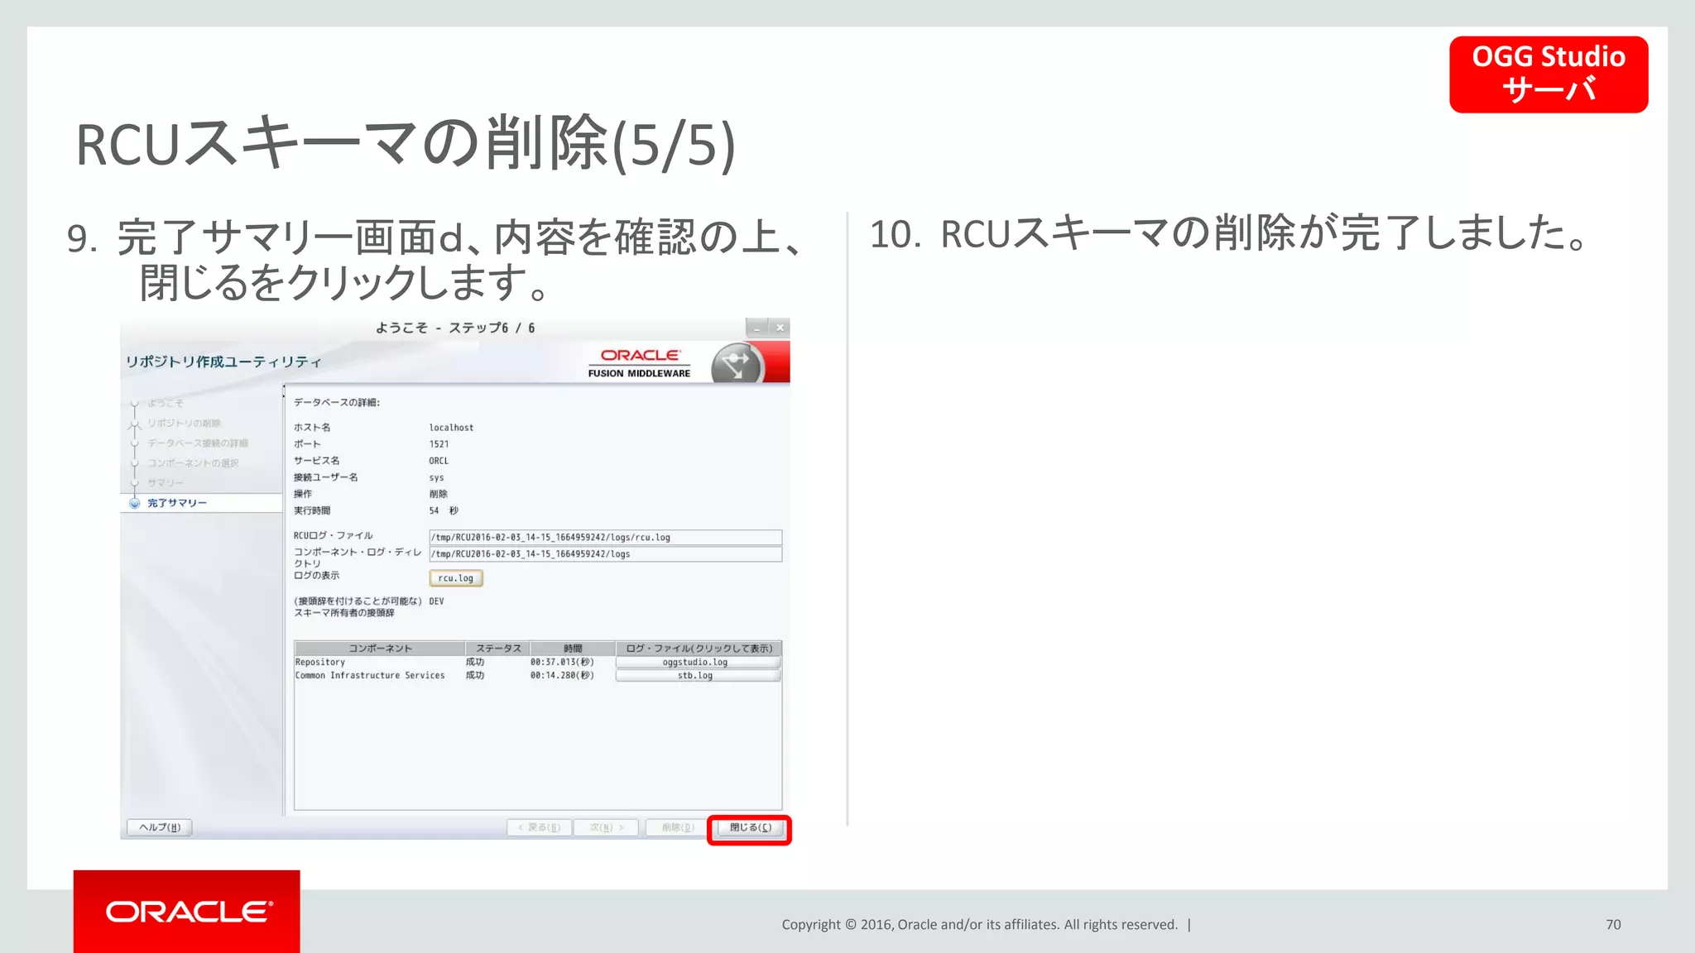Select the ようこそ step in the sidebar

[166, 404]
